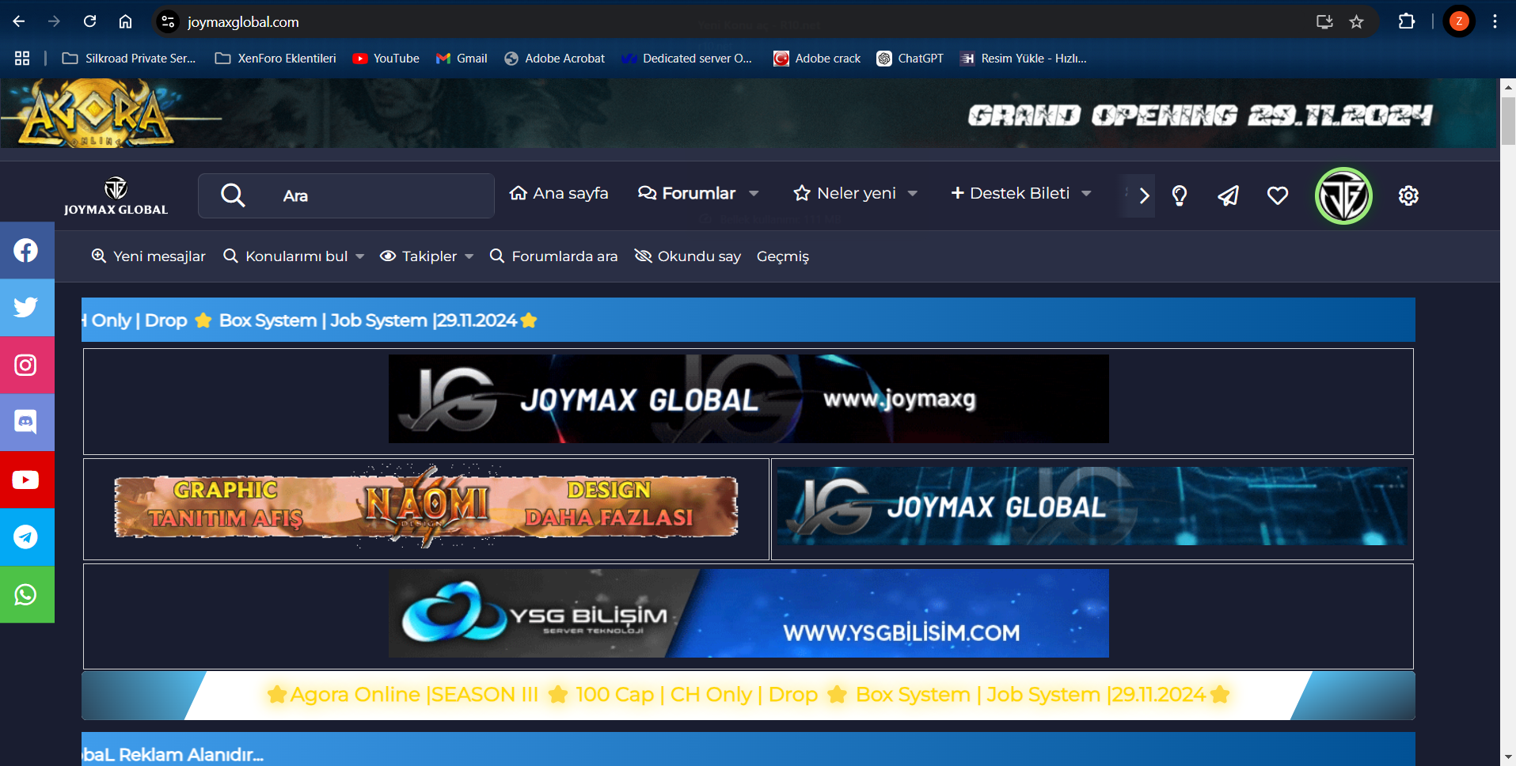Open the WhatsApp social sidebar icon
The image size is (1516, 766).
pyautogui.click(x=26, y=594)
